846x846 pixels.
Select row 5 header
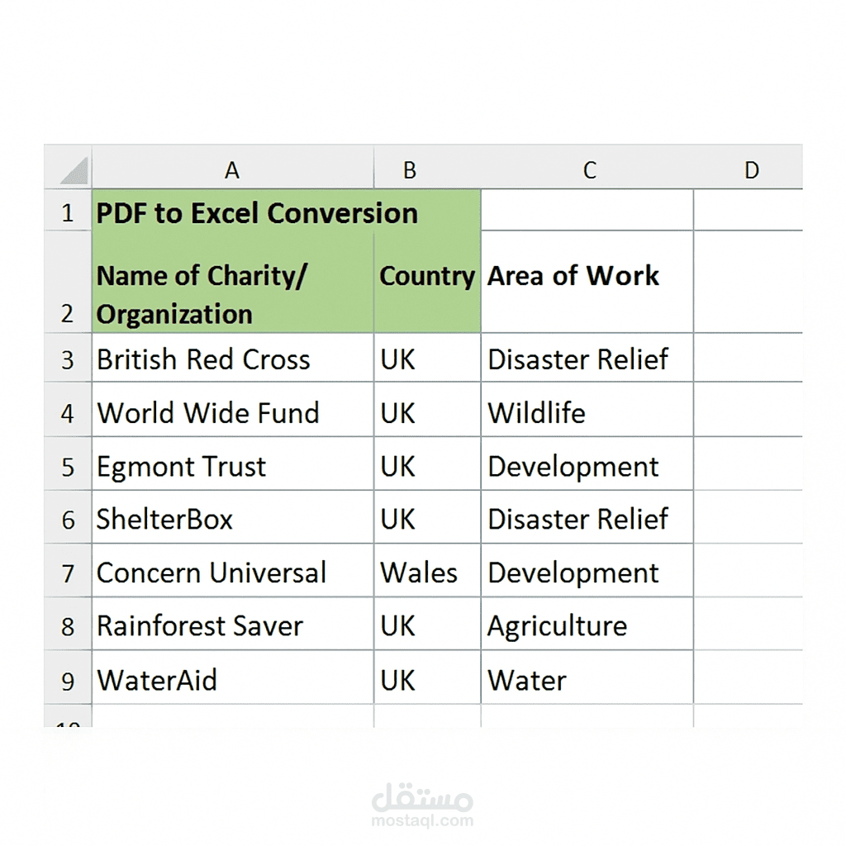pos(68,466)
